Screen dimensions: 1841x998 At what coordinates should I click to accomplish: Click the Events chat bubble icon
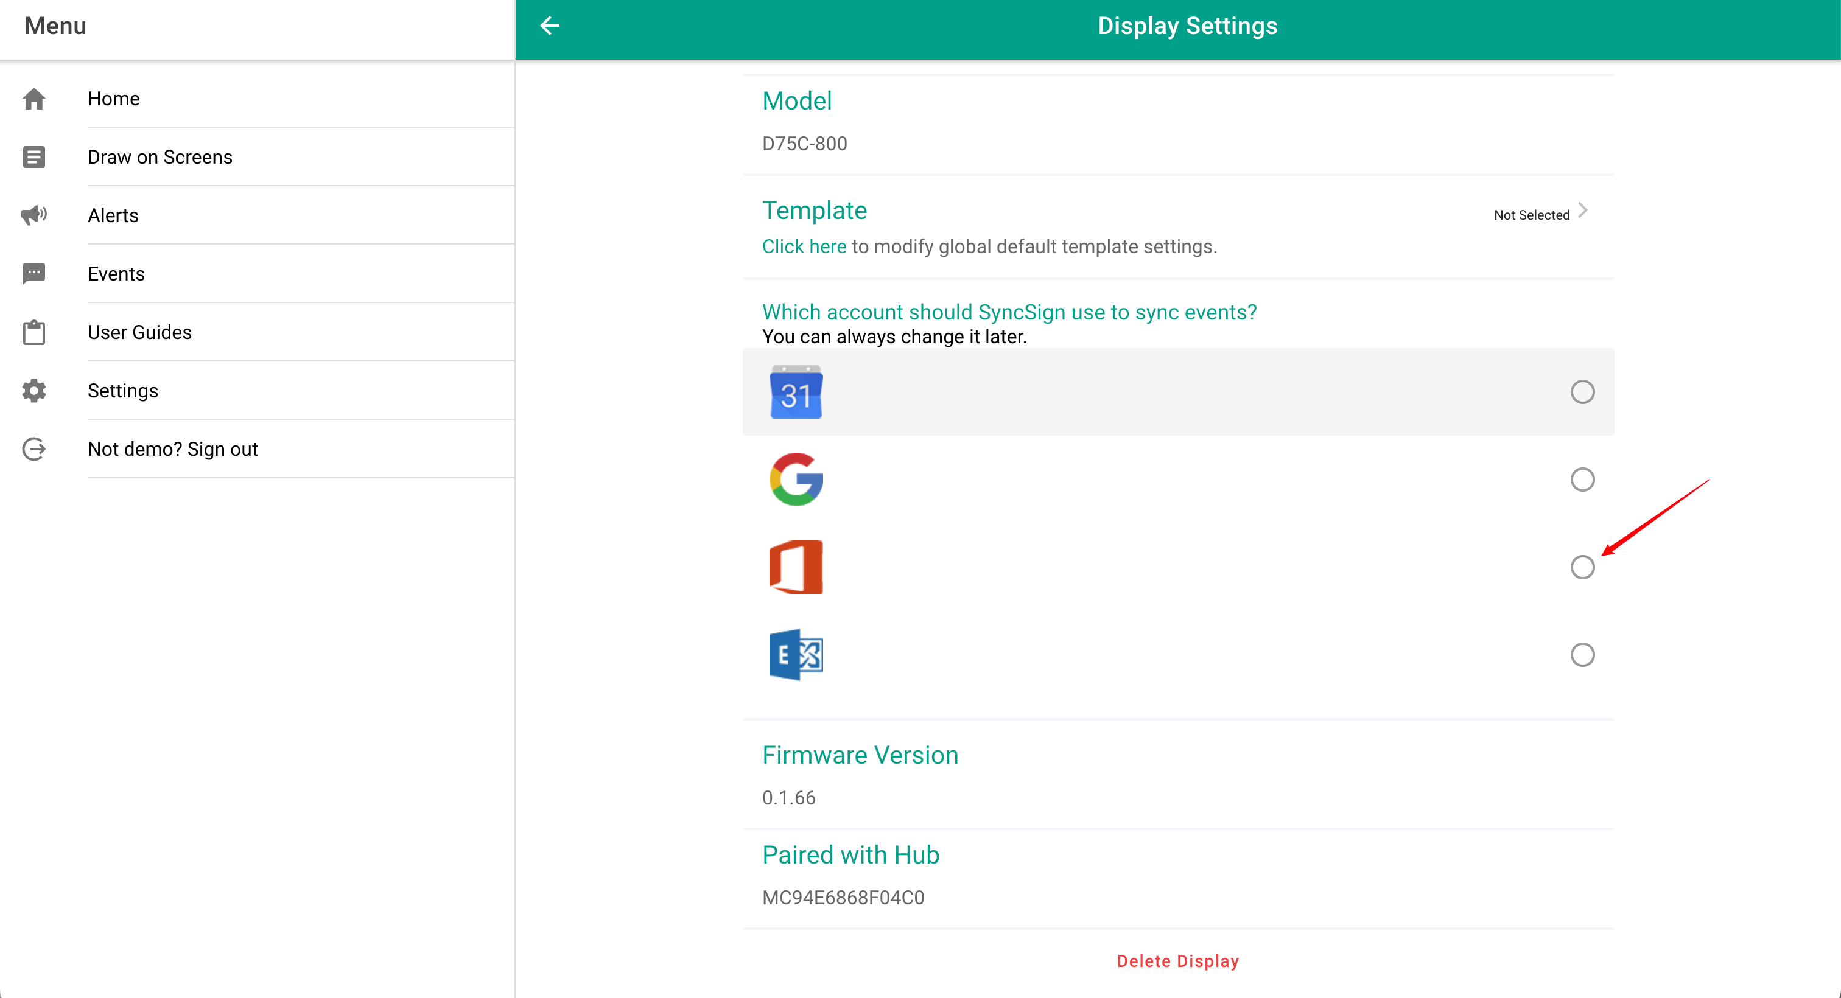pos(33,274)
